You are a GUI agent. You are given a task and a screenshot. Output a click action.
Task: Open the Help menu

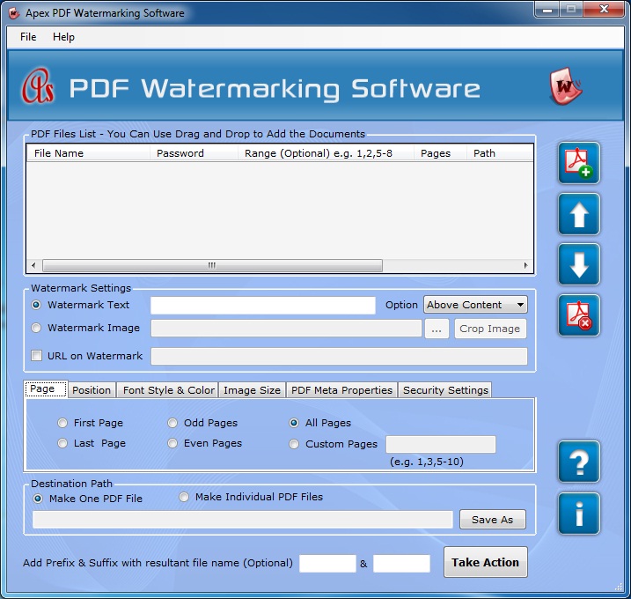click(63, 37)
